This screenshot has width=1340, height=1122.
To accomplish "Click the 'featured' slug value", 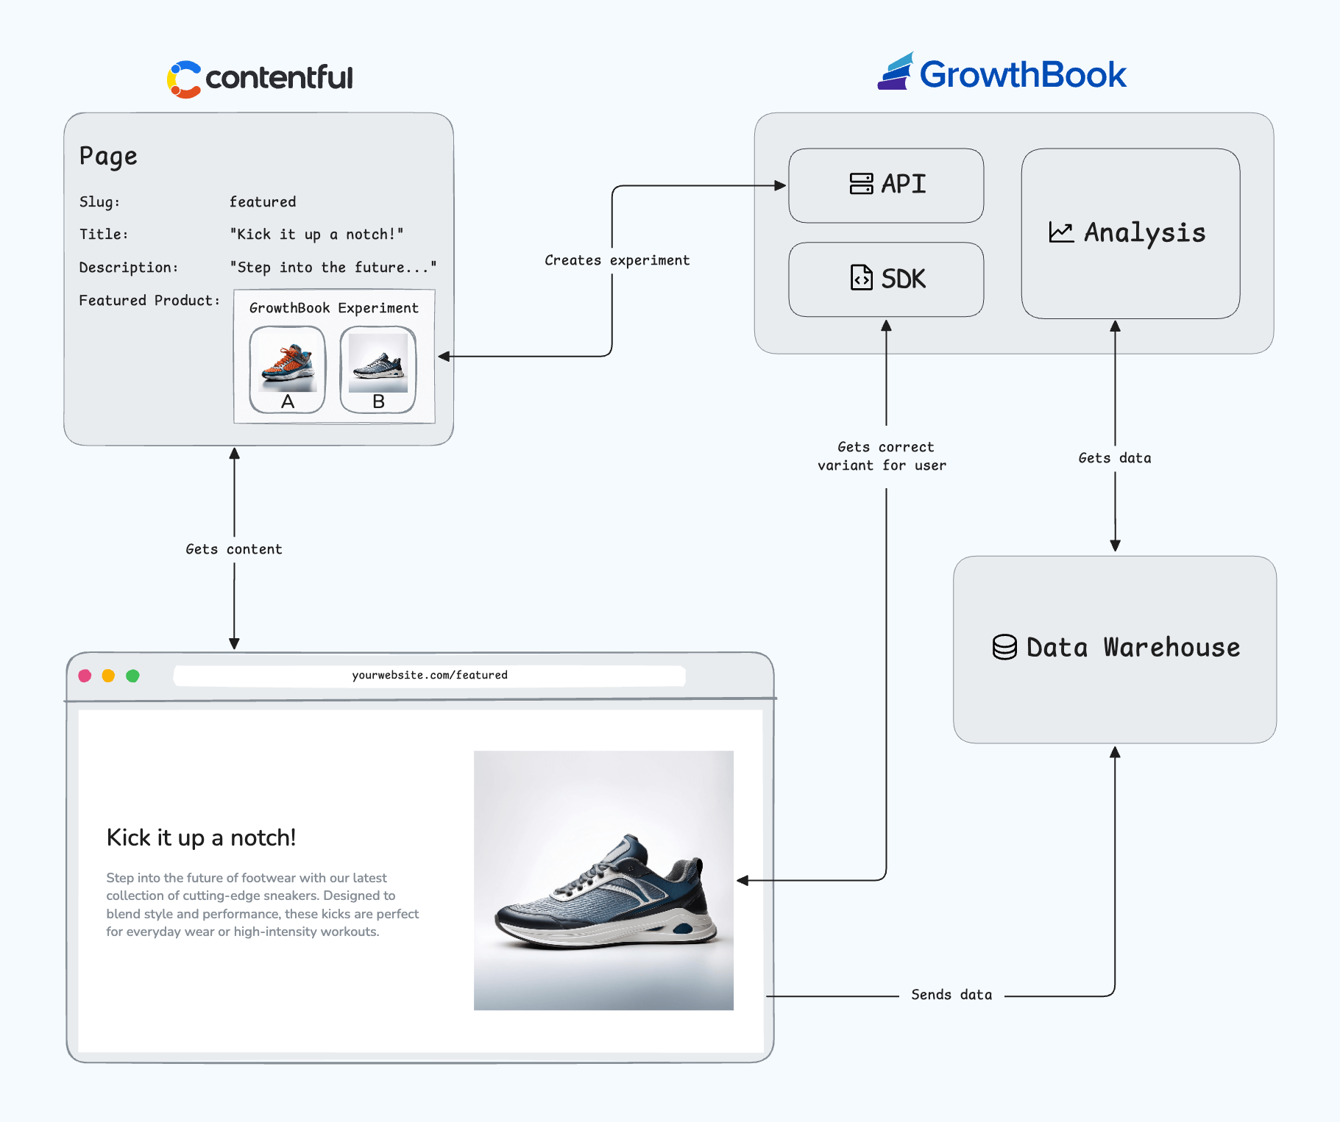I will [x=263, y=201].
